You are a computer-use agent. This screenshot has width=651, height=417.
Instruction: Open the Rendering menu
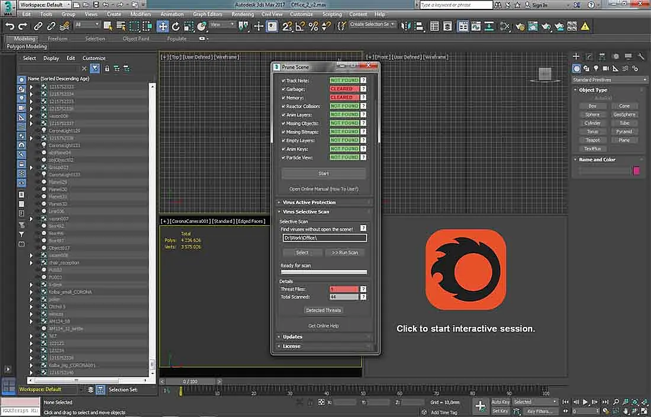(243, 14)
